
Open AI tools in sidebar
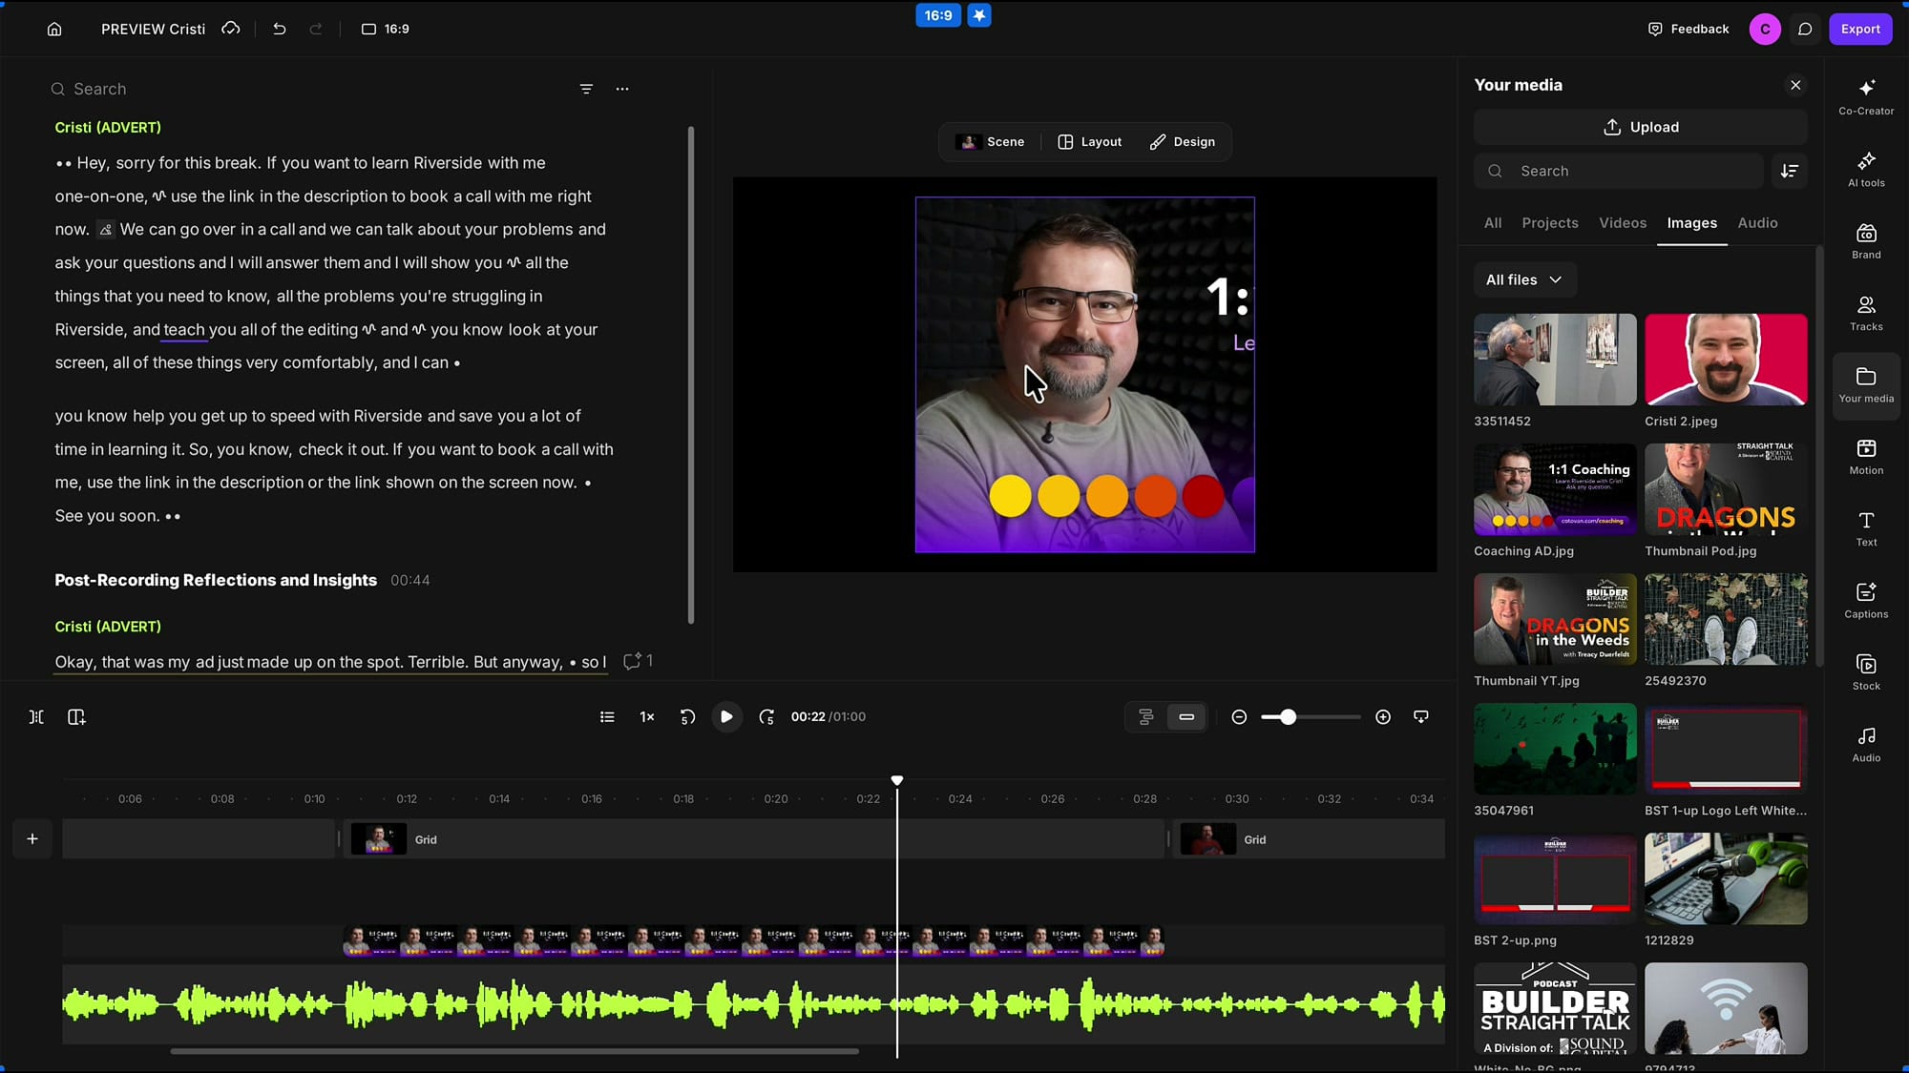point(1866,169)
